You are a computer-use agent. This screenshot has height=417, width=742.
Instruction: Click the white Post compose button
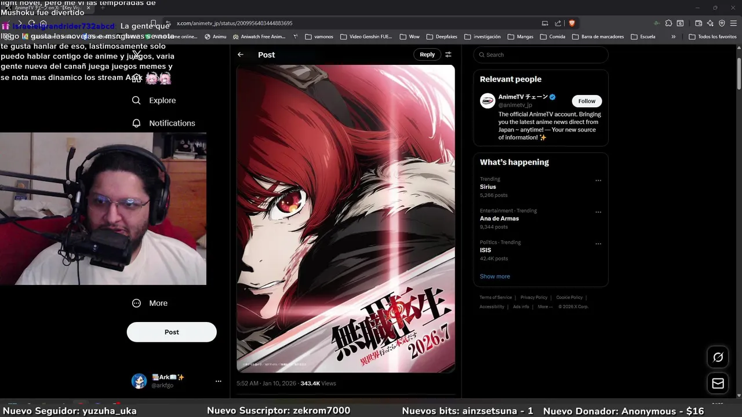(x=172, y=332)
